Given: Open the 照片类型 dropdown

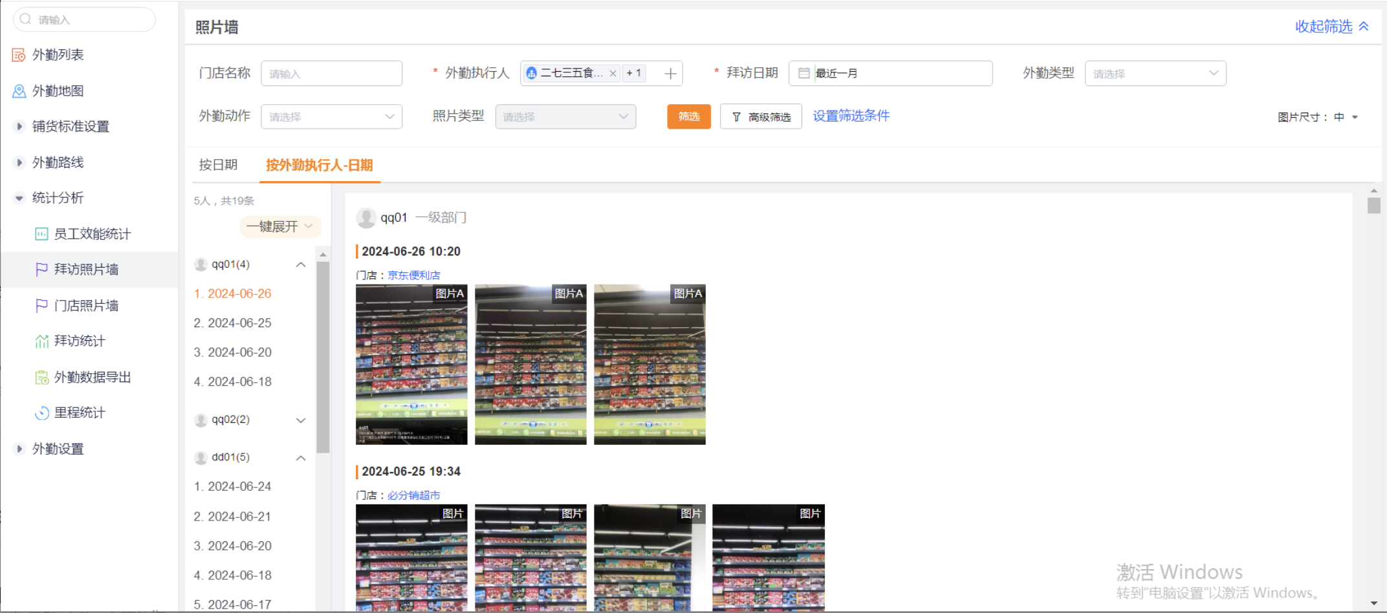Looking at the screenshot, I should pos(565,116).
